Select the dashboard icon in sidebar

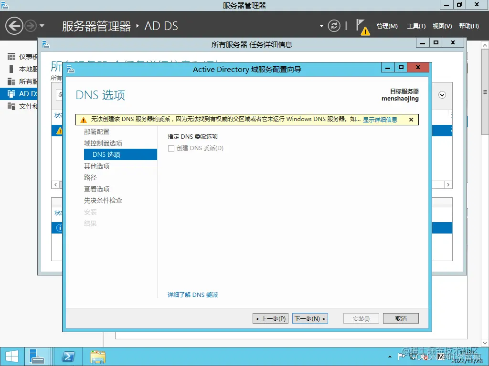pyautogui.click(x=11, y=57)
